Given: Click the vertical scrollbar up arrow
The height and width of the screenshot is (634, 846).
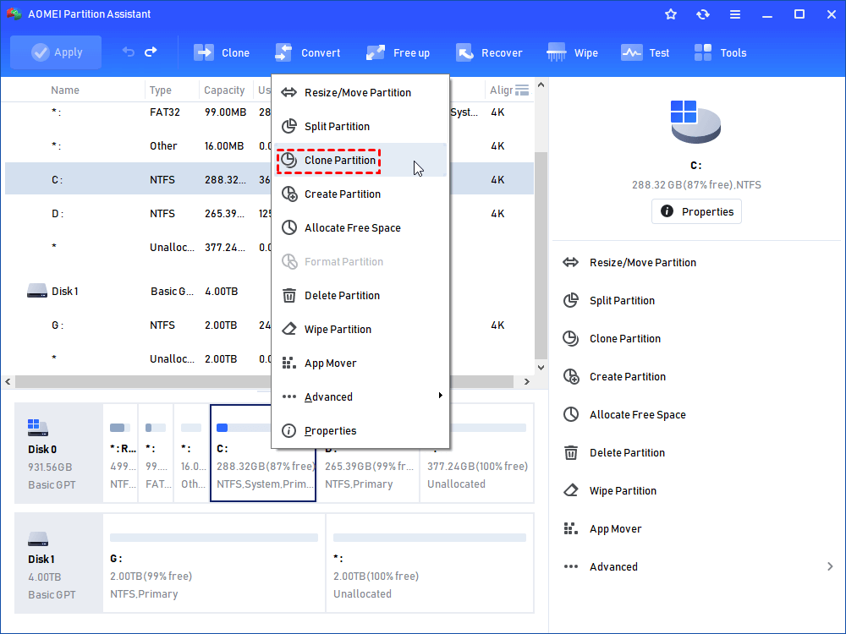Looking at the screenshot, I should point(541,85).
